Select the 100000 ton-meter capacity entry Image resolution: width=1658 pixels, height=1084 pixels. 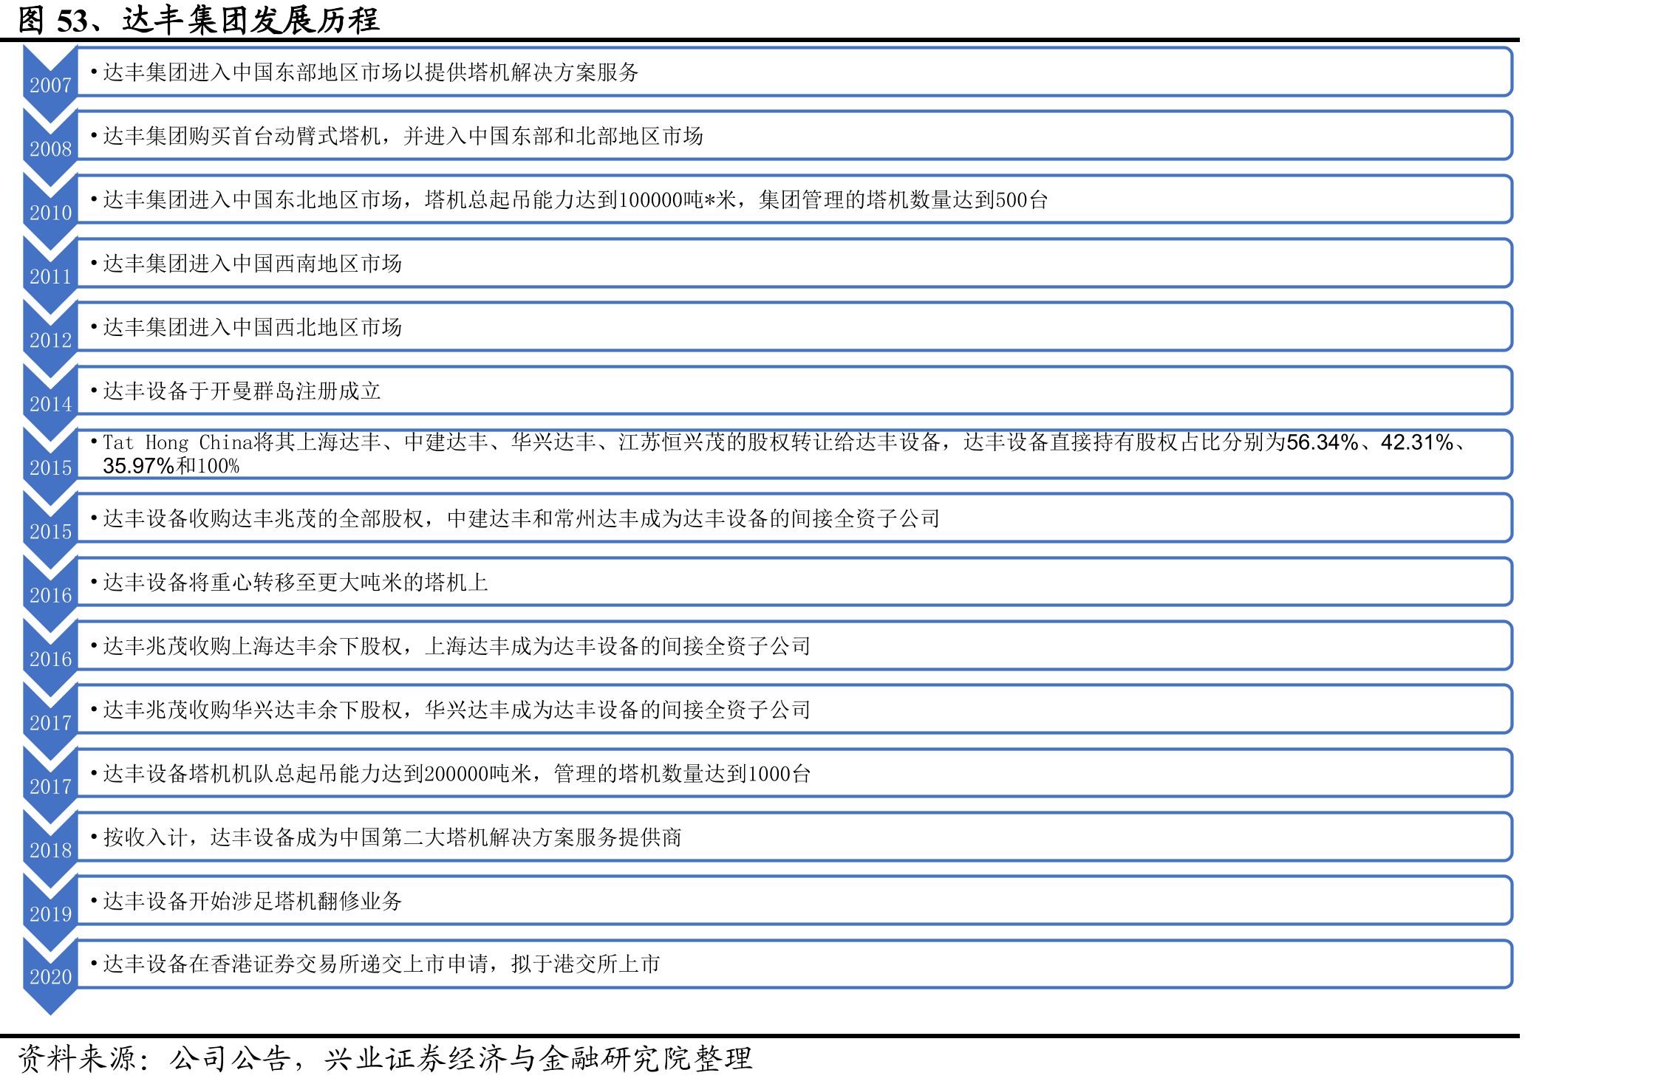(795, 199)
